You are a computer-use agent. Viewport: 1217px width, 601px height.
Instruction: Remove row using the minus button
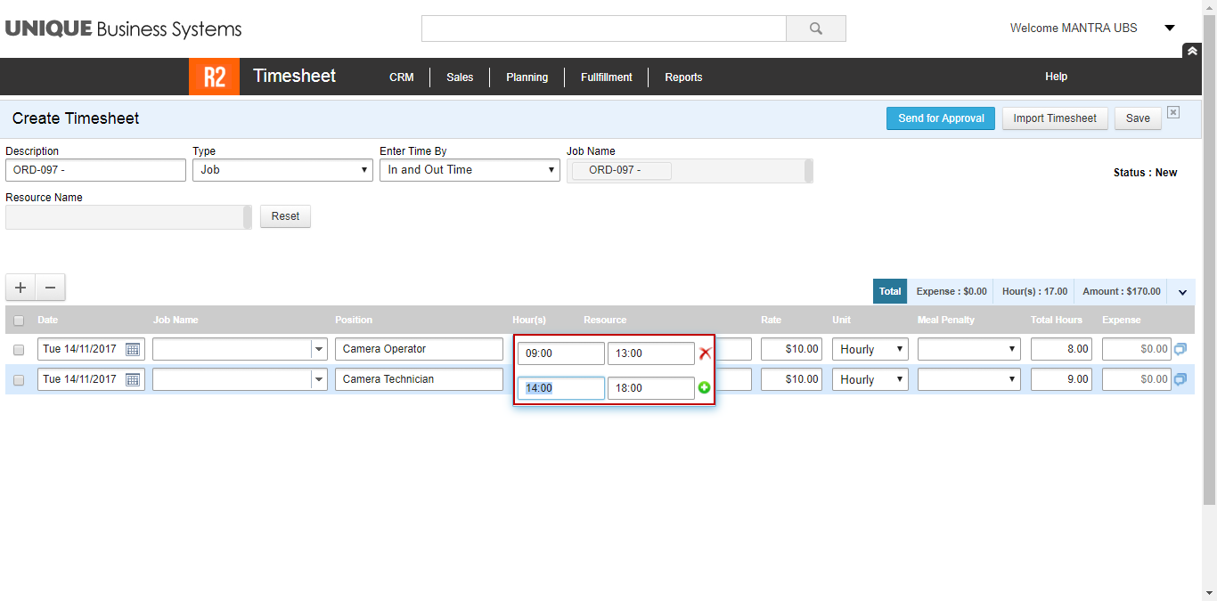[50, 288]
